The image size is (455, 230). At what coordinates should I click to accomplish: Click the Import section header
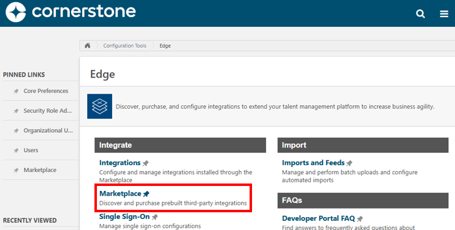363,145
